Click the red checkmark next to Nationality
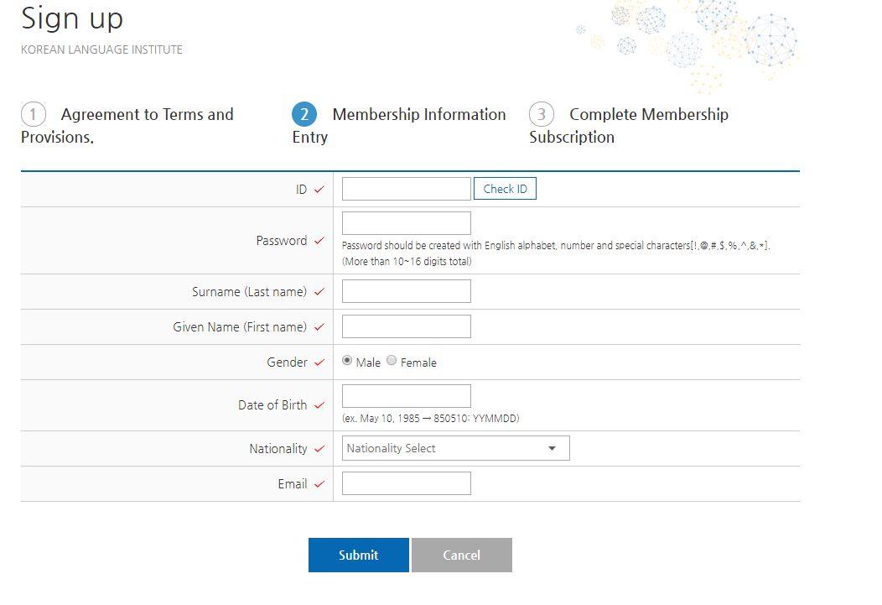The width and height of the screenshot is (882, 605). tap(319, 449)
